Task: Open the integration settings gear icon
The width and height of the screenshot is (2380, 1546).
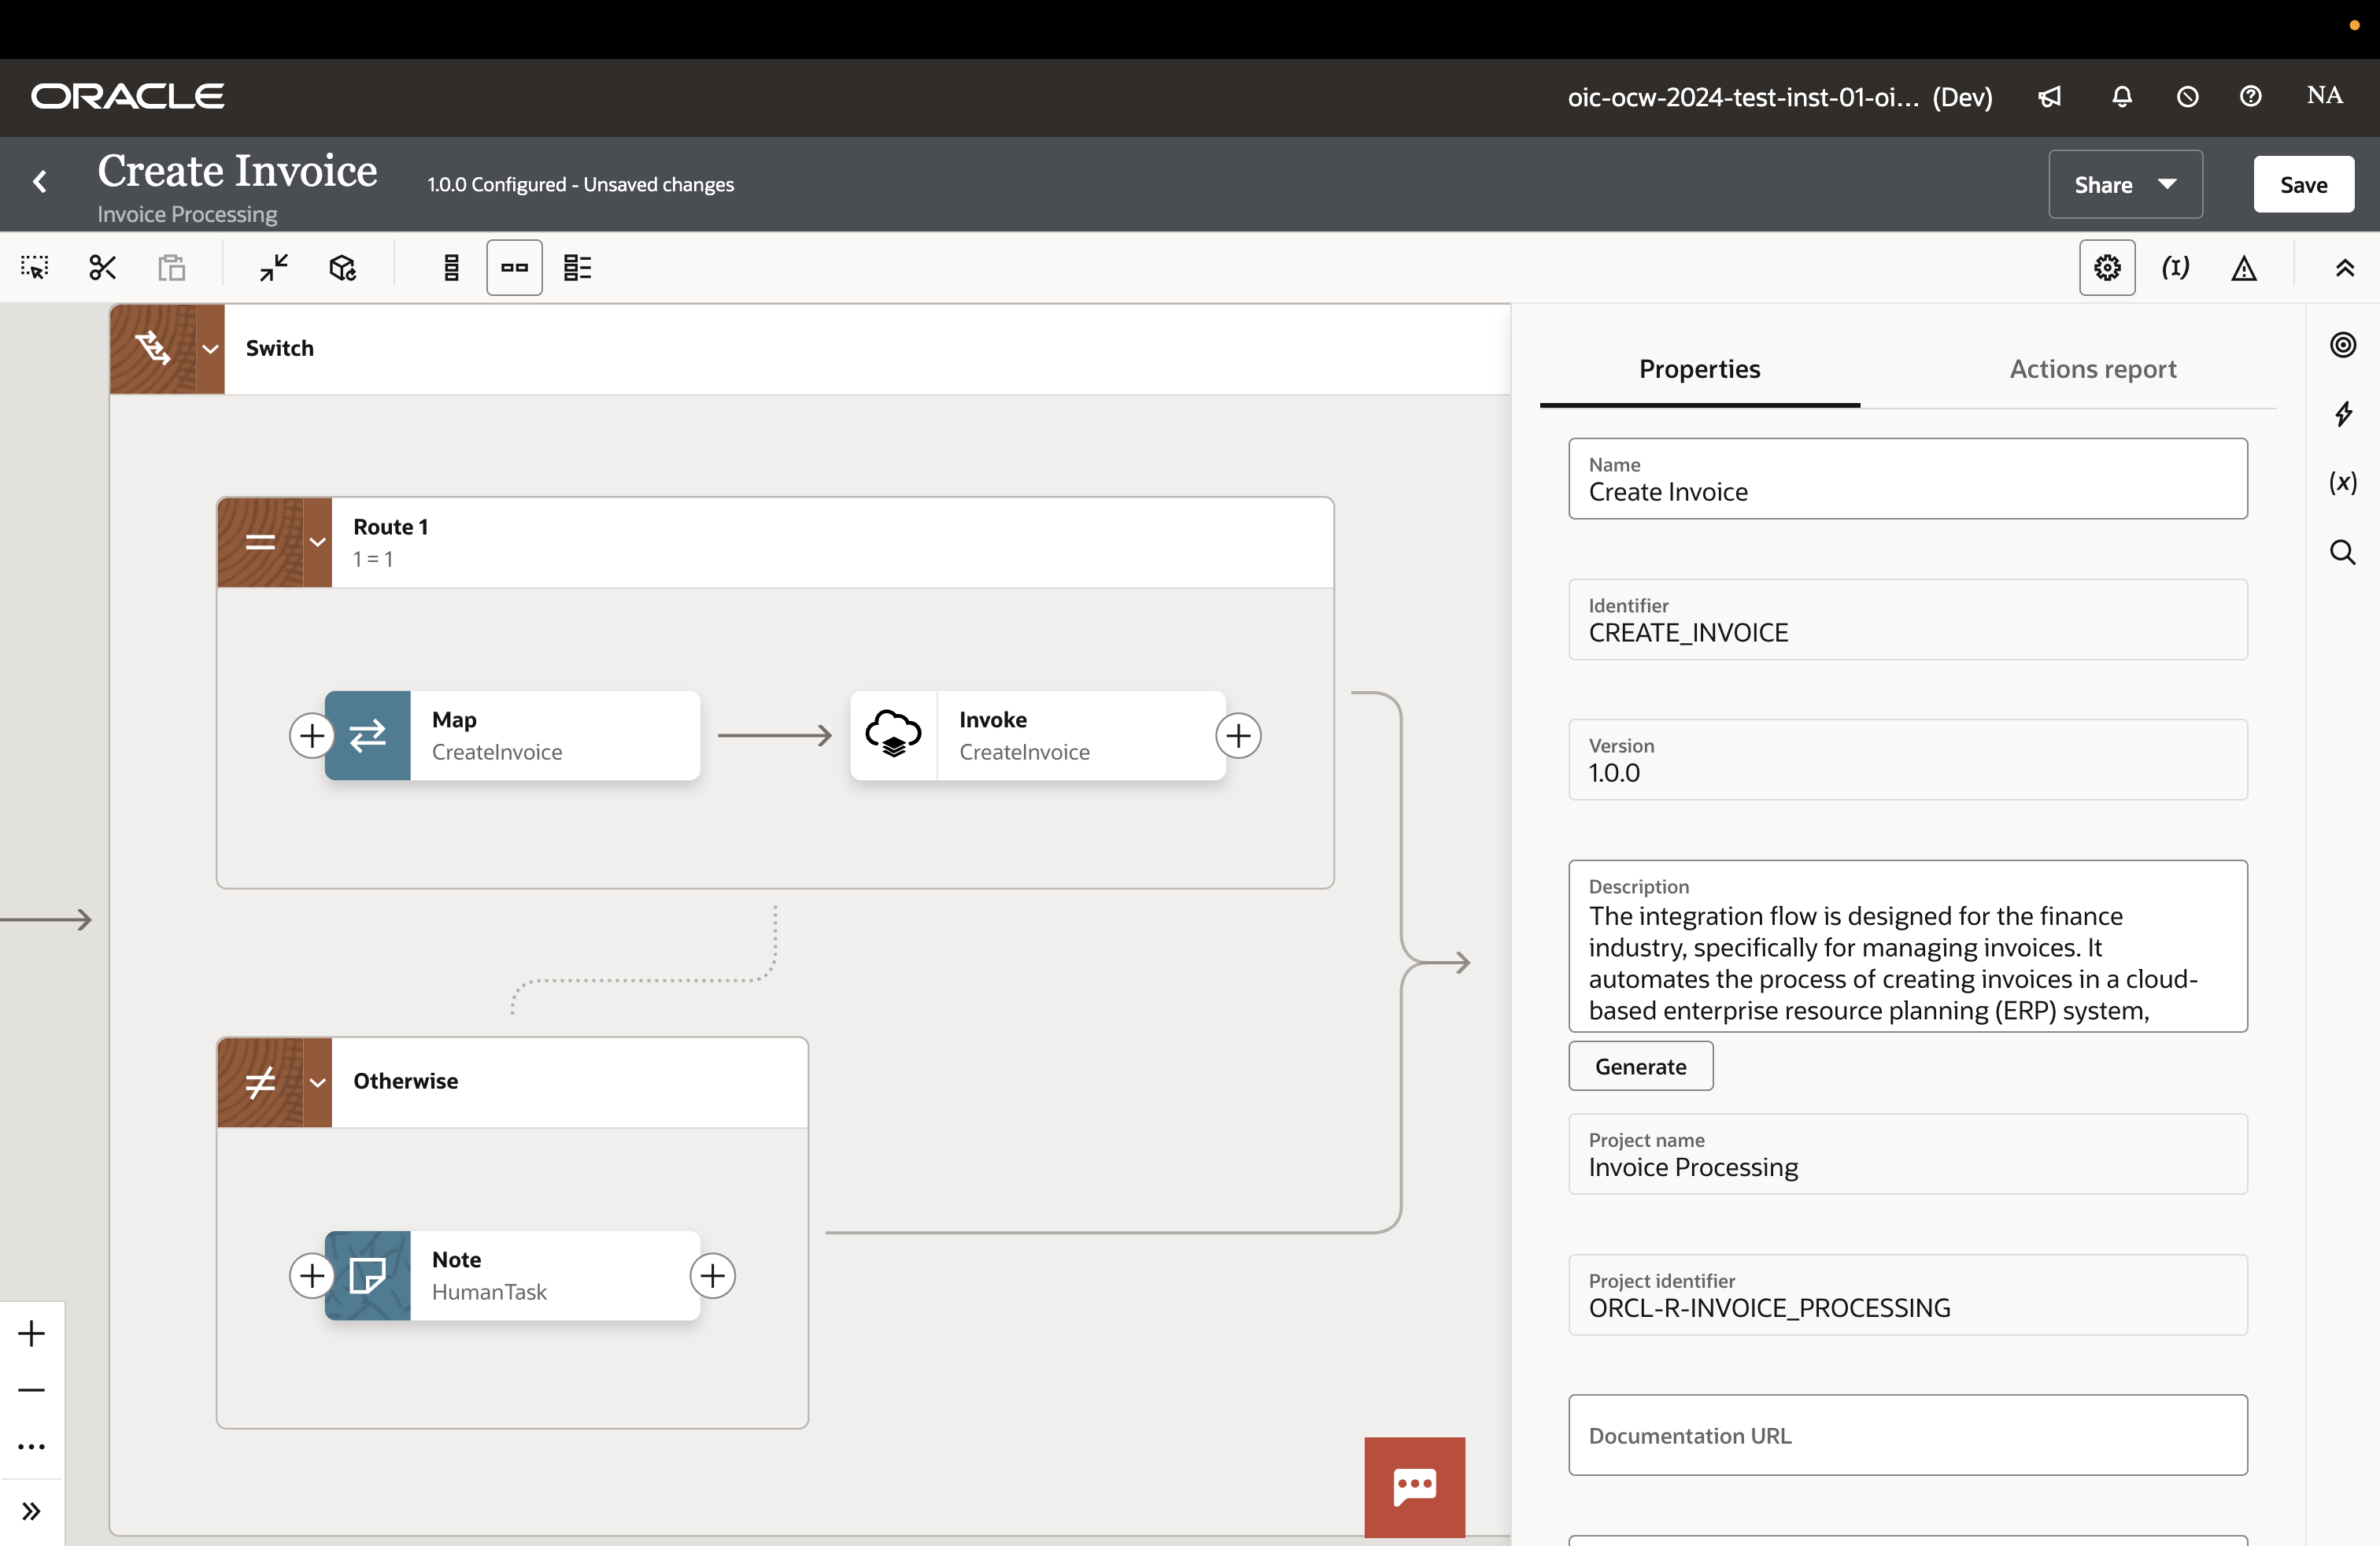Action: click(x=2107, y=267)
